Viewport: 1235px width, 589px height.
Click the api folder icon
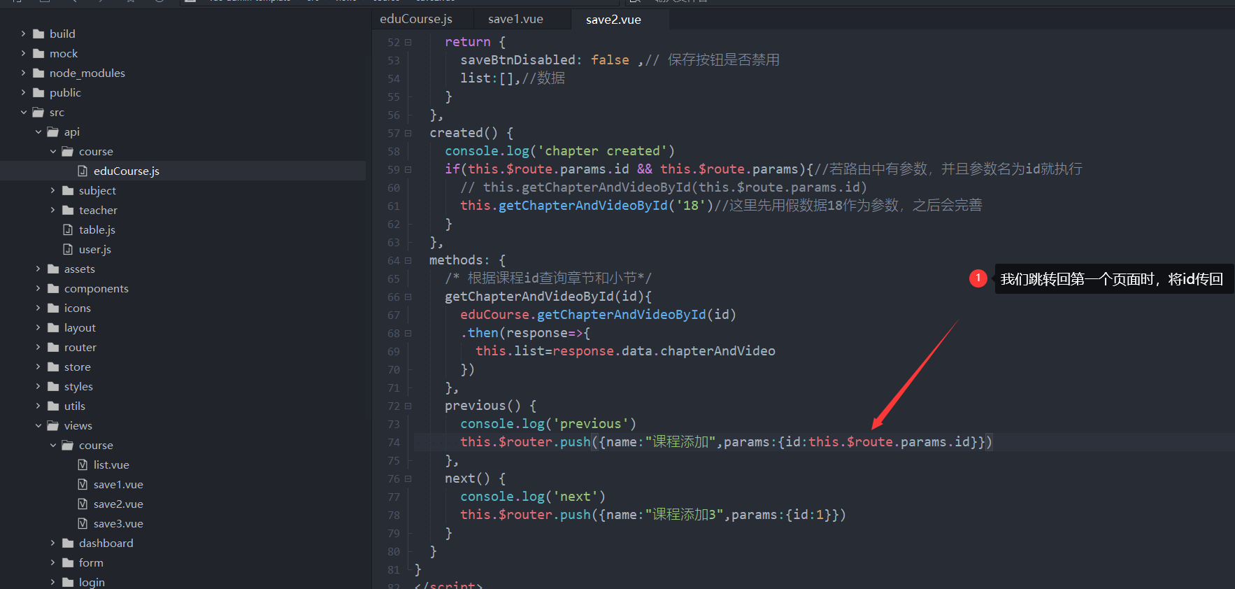pyautogui.click(x=53, y=132)
